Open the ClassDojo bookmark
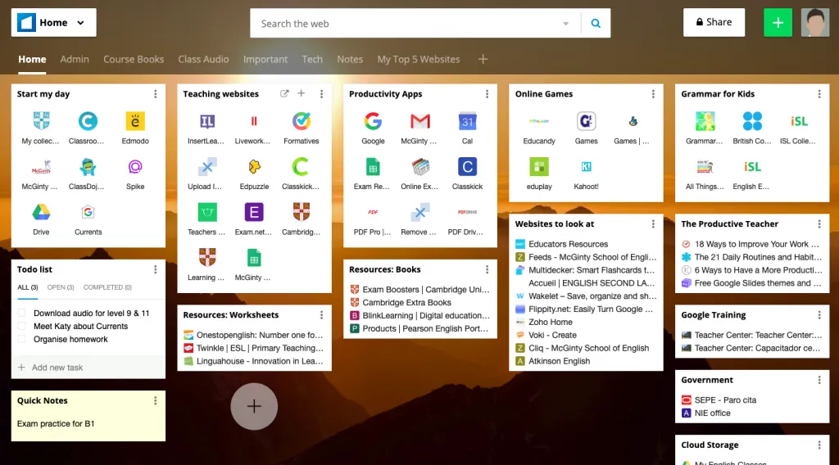 click(88, 167)
